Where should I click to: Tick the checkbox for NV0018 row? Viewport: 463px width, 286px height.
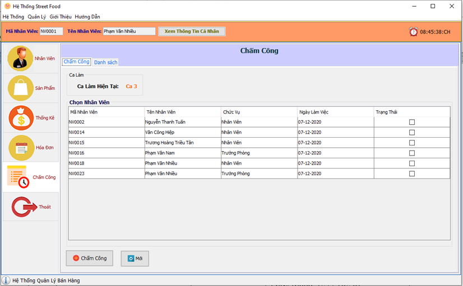pyautogui.click(x=412, y=163)
